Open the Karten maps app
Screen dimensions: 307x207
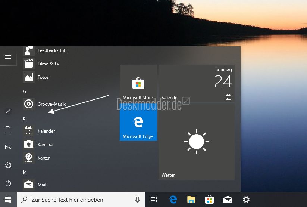(37, 158)
